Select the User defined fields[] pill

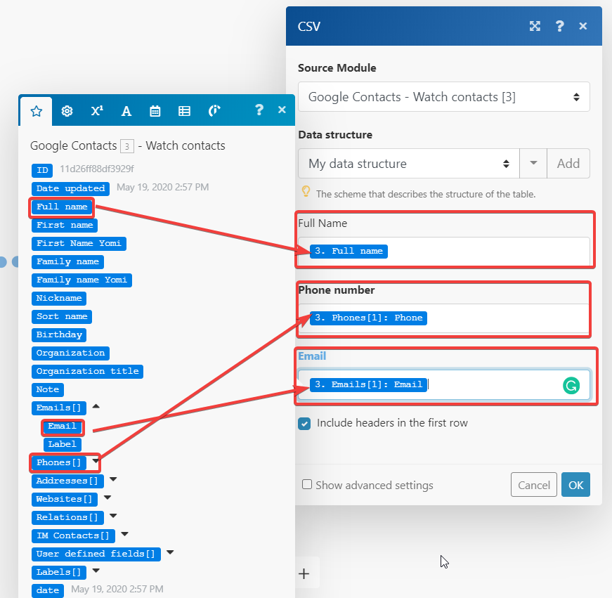click(x=96, y=554)
